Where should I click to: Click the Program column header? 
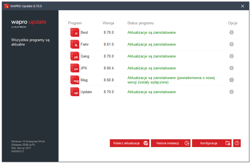click(75, 23)
